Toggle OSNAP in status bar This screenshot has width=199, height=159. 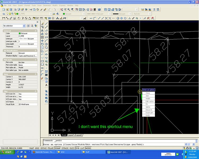[58, 148]
